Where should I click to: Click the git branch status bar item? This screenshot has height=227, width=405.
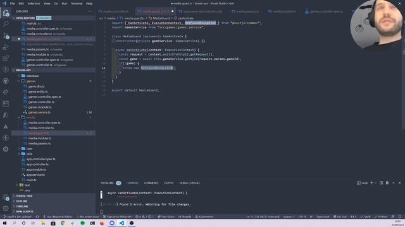pos(18,217)
